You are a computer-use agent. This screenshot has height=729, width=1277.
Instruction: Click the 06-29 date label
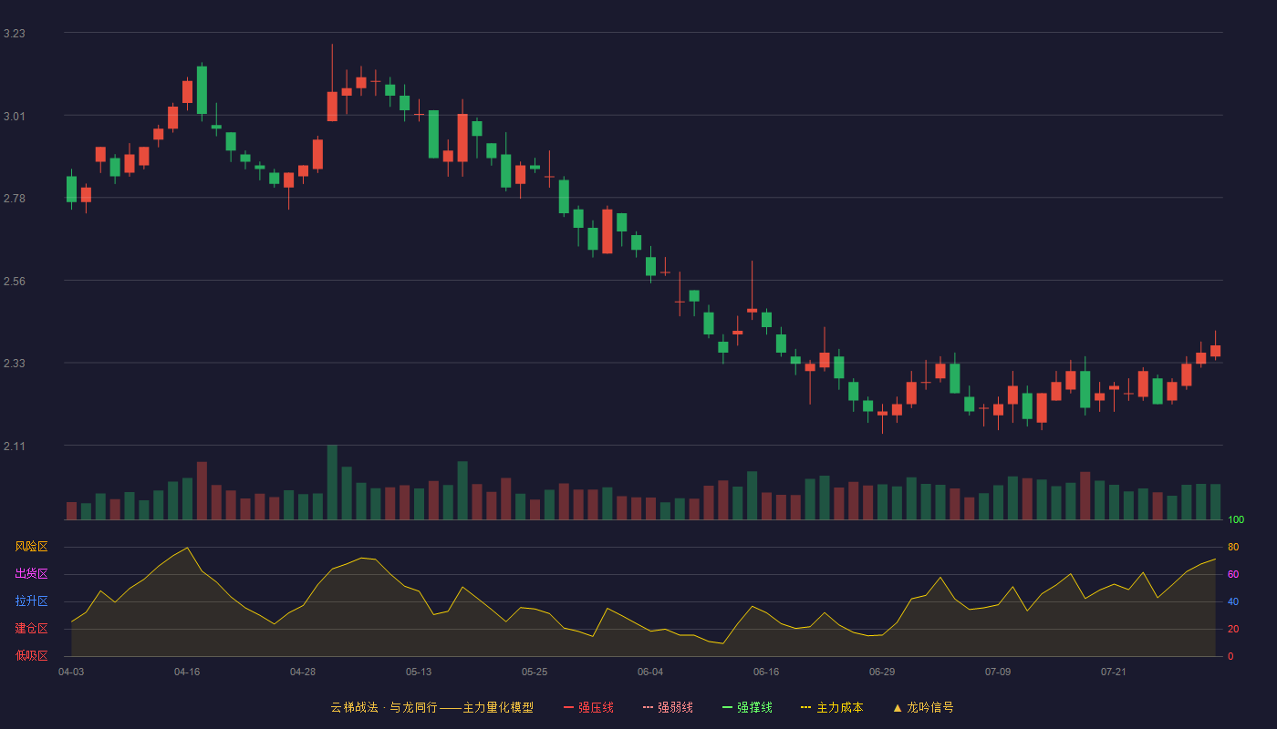coord(882,672)
